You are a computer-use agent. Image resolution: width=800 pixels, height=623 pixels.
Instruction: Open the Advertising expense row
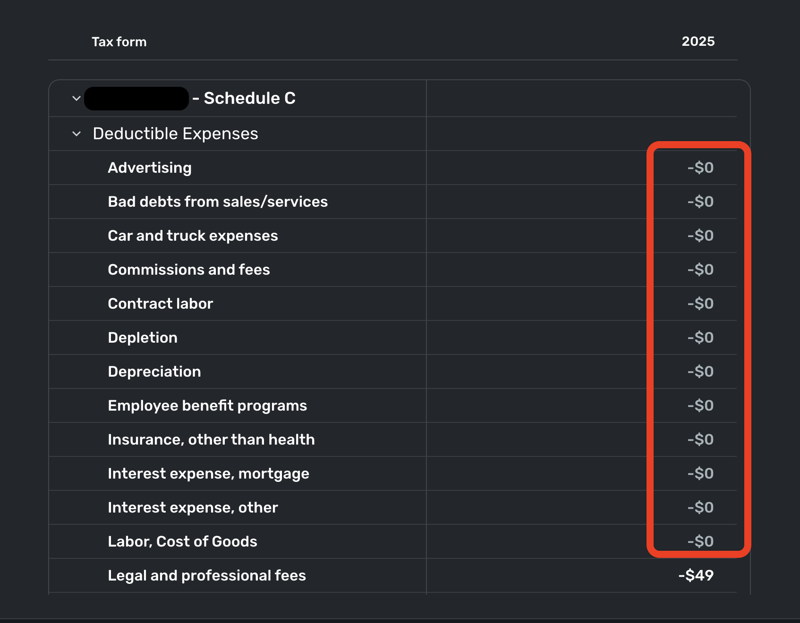click(150, 168)
